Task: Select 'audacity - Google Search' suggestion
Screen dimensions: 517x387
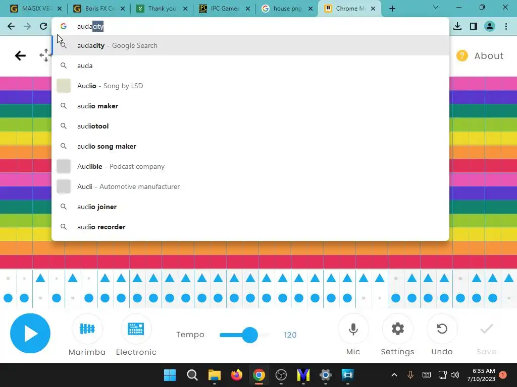Action: tap(250, 45)
